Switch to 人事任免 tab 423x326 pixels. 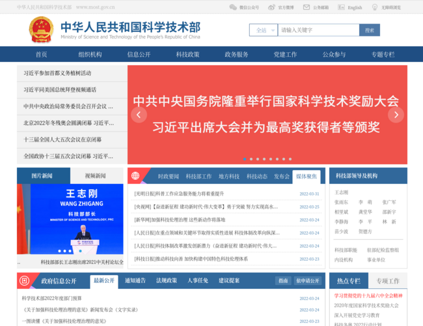tap(198, 280)
